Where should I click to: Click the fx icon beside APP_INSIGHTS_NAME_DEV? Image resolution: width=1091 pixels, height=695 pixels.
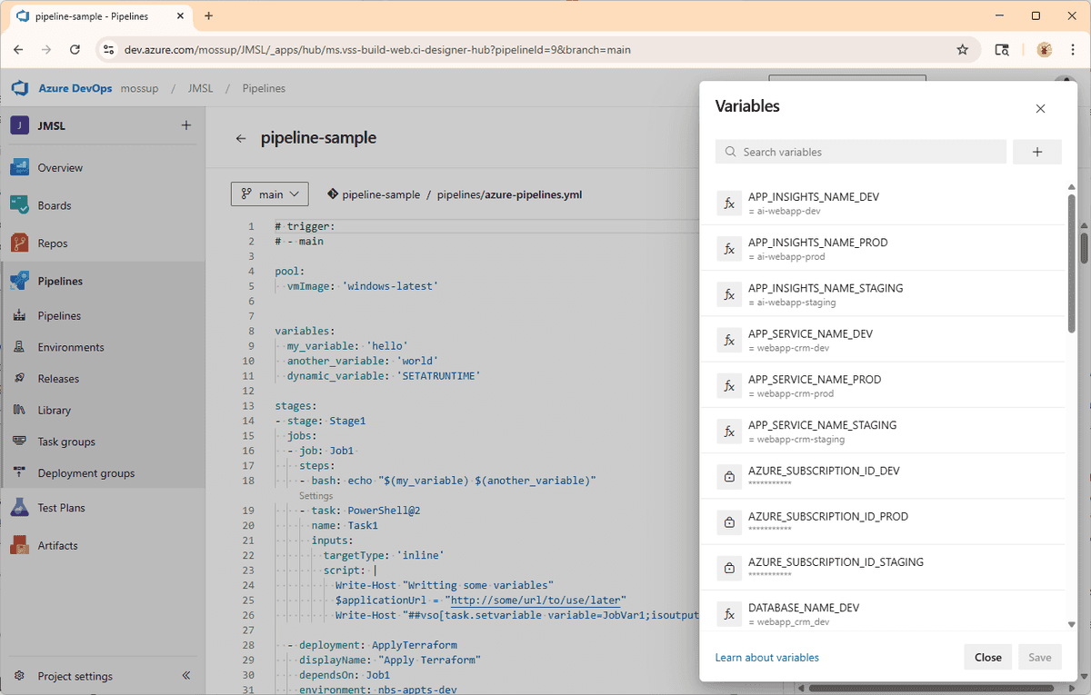(x=728, y=203)
